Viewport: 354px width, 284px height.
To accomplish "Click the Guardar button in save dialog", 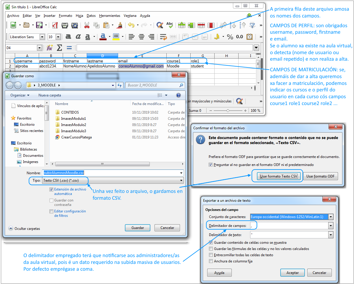I will 138,228.
